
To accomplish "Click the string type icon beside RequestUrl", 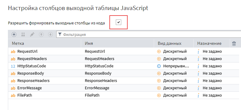I will (x=13, y=51).
